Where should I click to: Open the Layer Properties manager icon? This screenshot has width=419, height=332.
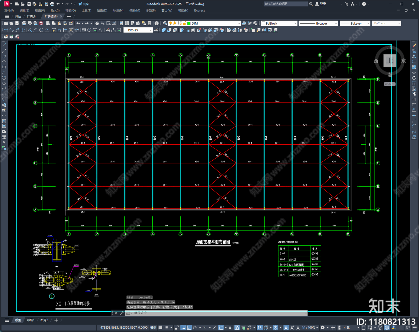click(165, 23)
